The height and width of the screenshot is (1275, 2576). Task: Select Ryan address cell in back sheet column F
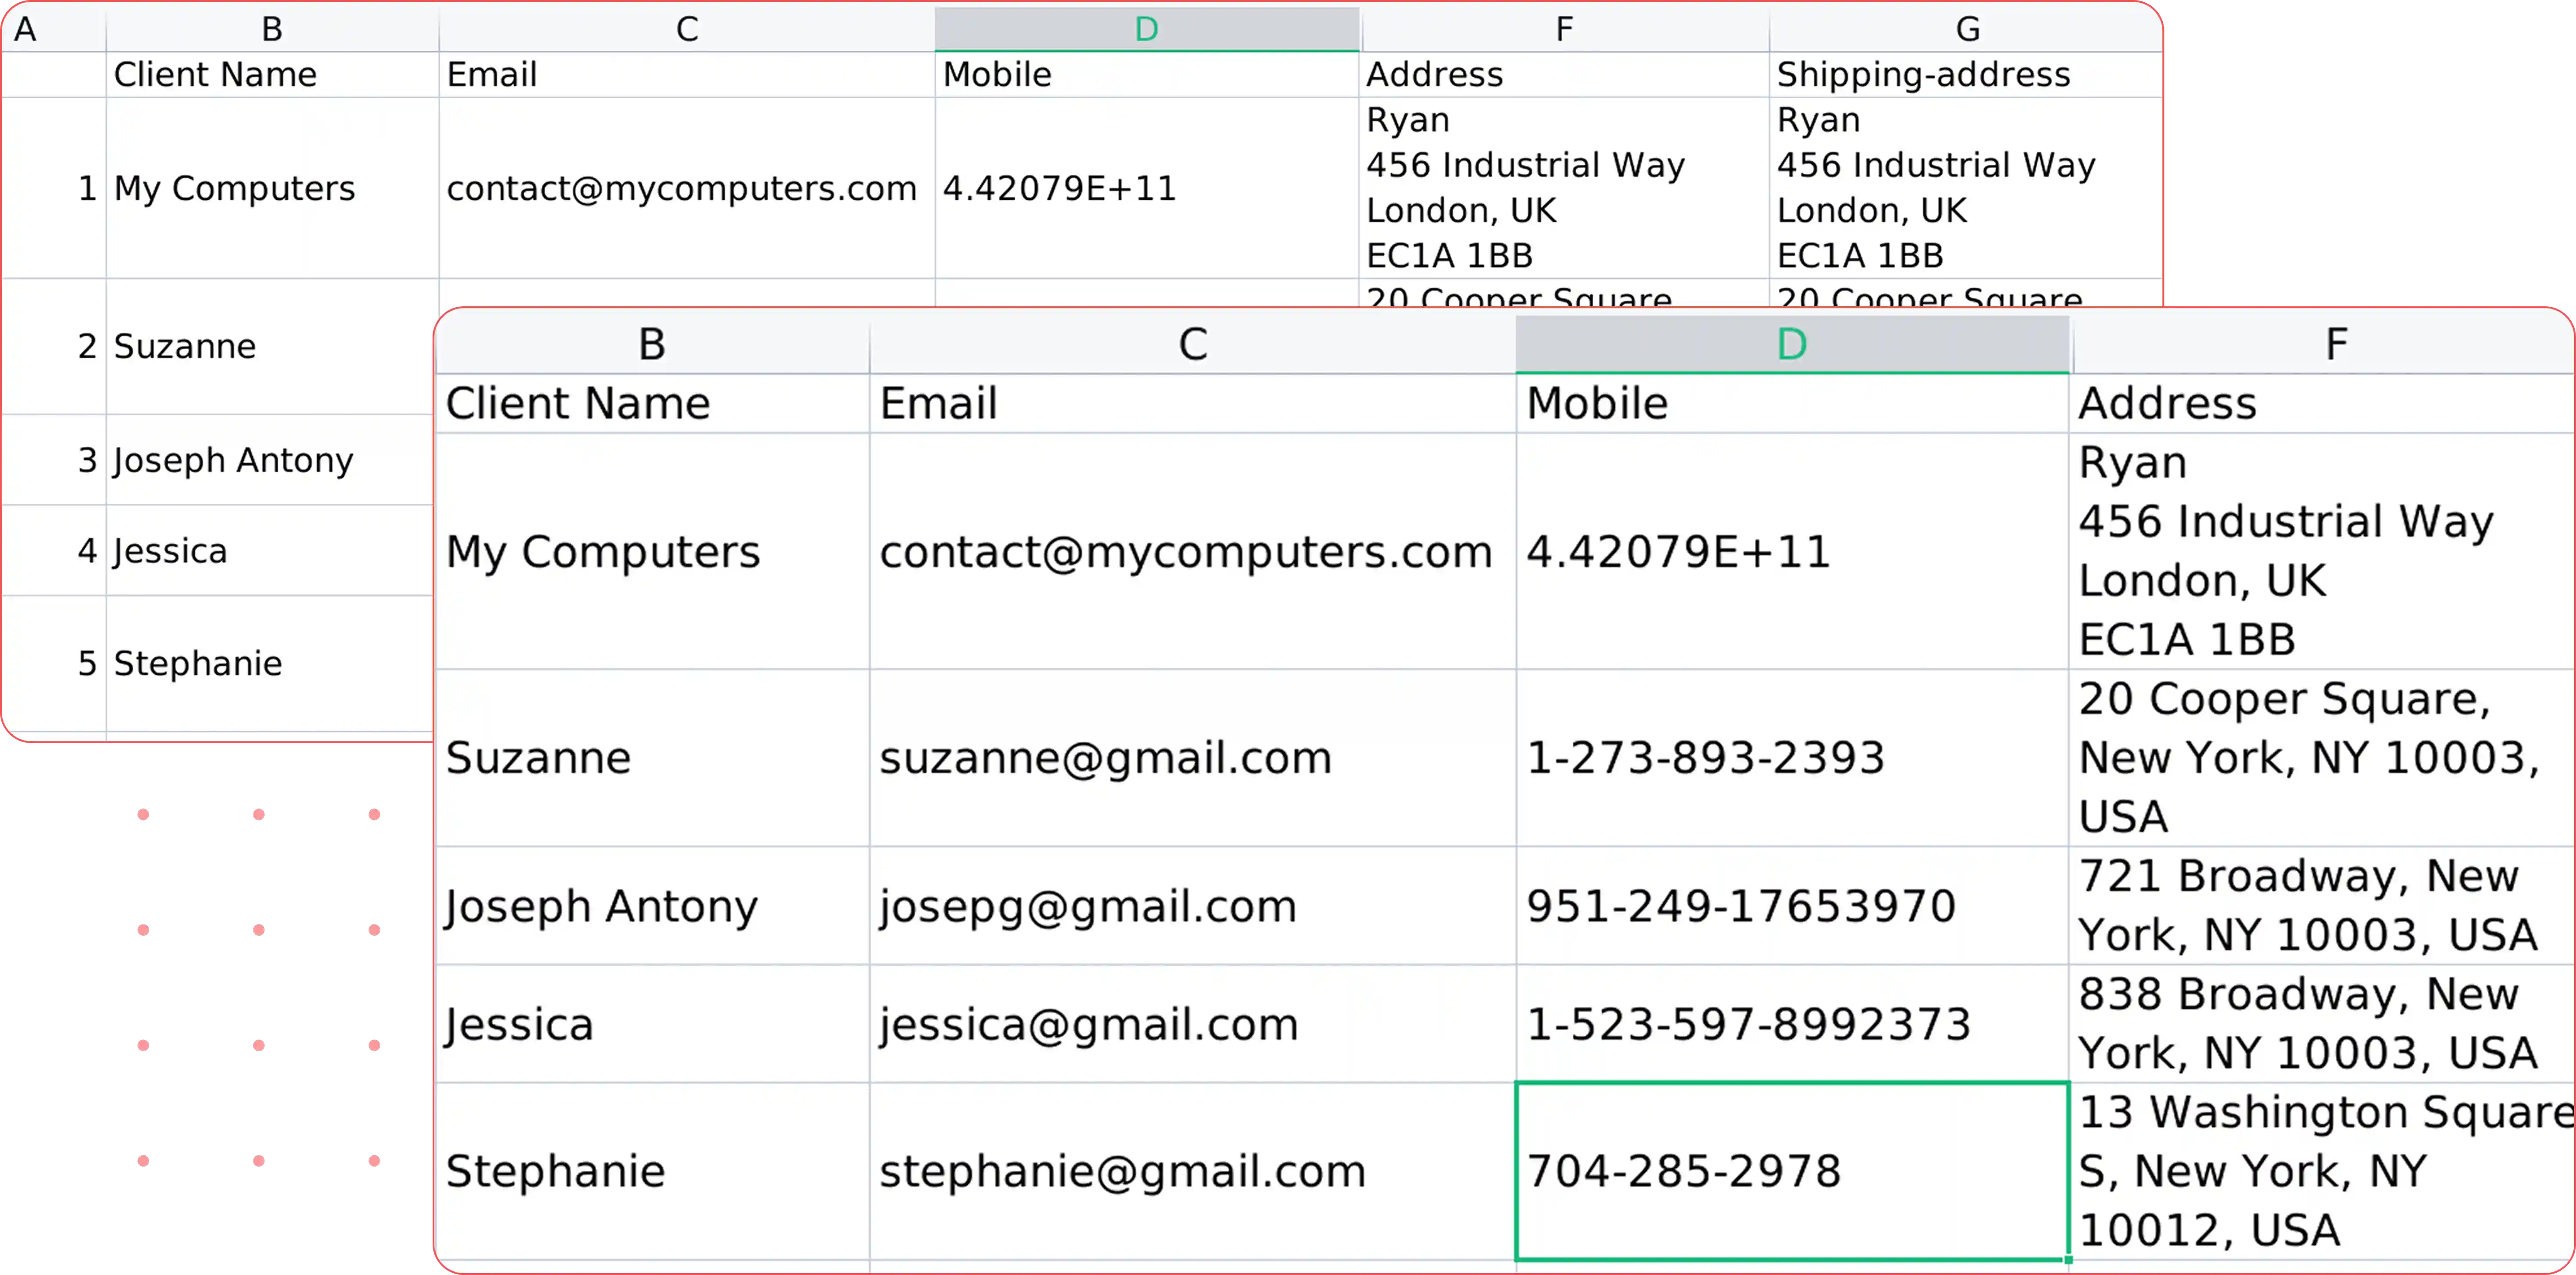(1564, 188)
